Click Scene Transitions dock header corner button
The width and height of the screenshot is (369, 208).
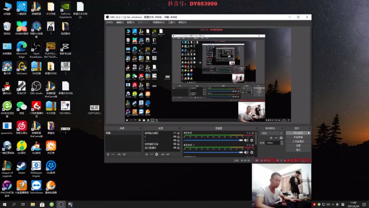pos(283,128)
